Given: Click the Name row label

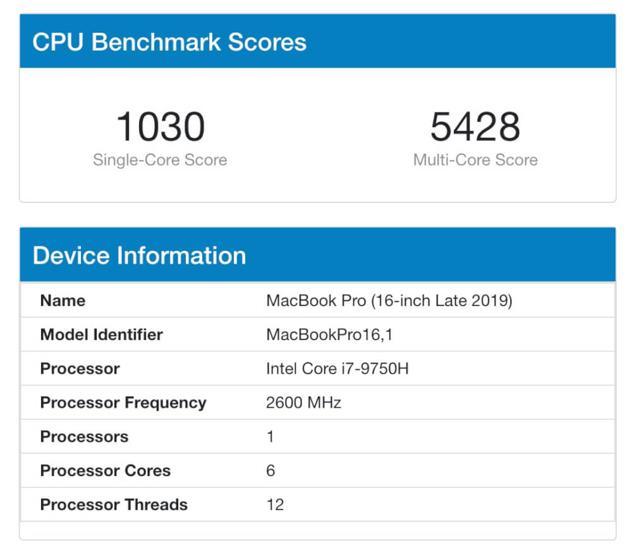Looking at the screenshot, I should pyautogui.click(x=63, y=301).
